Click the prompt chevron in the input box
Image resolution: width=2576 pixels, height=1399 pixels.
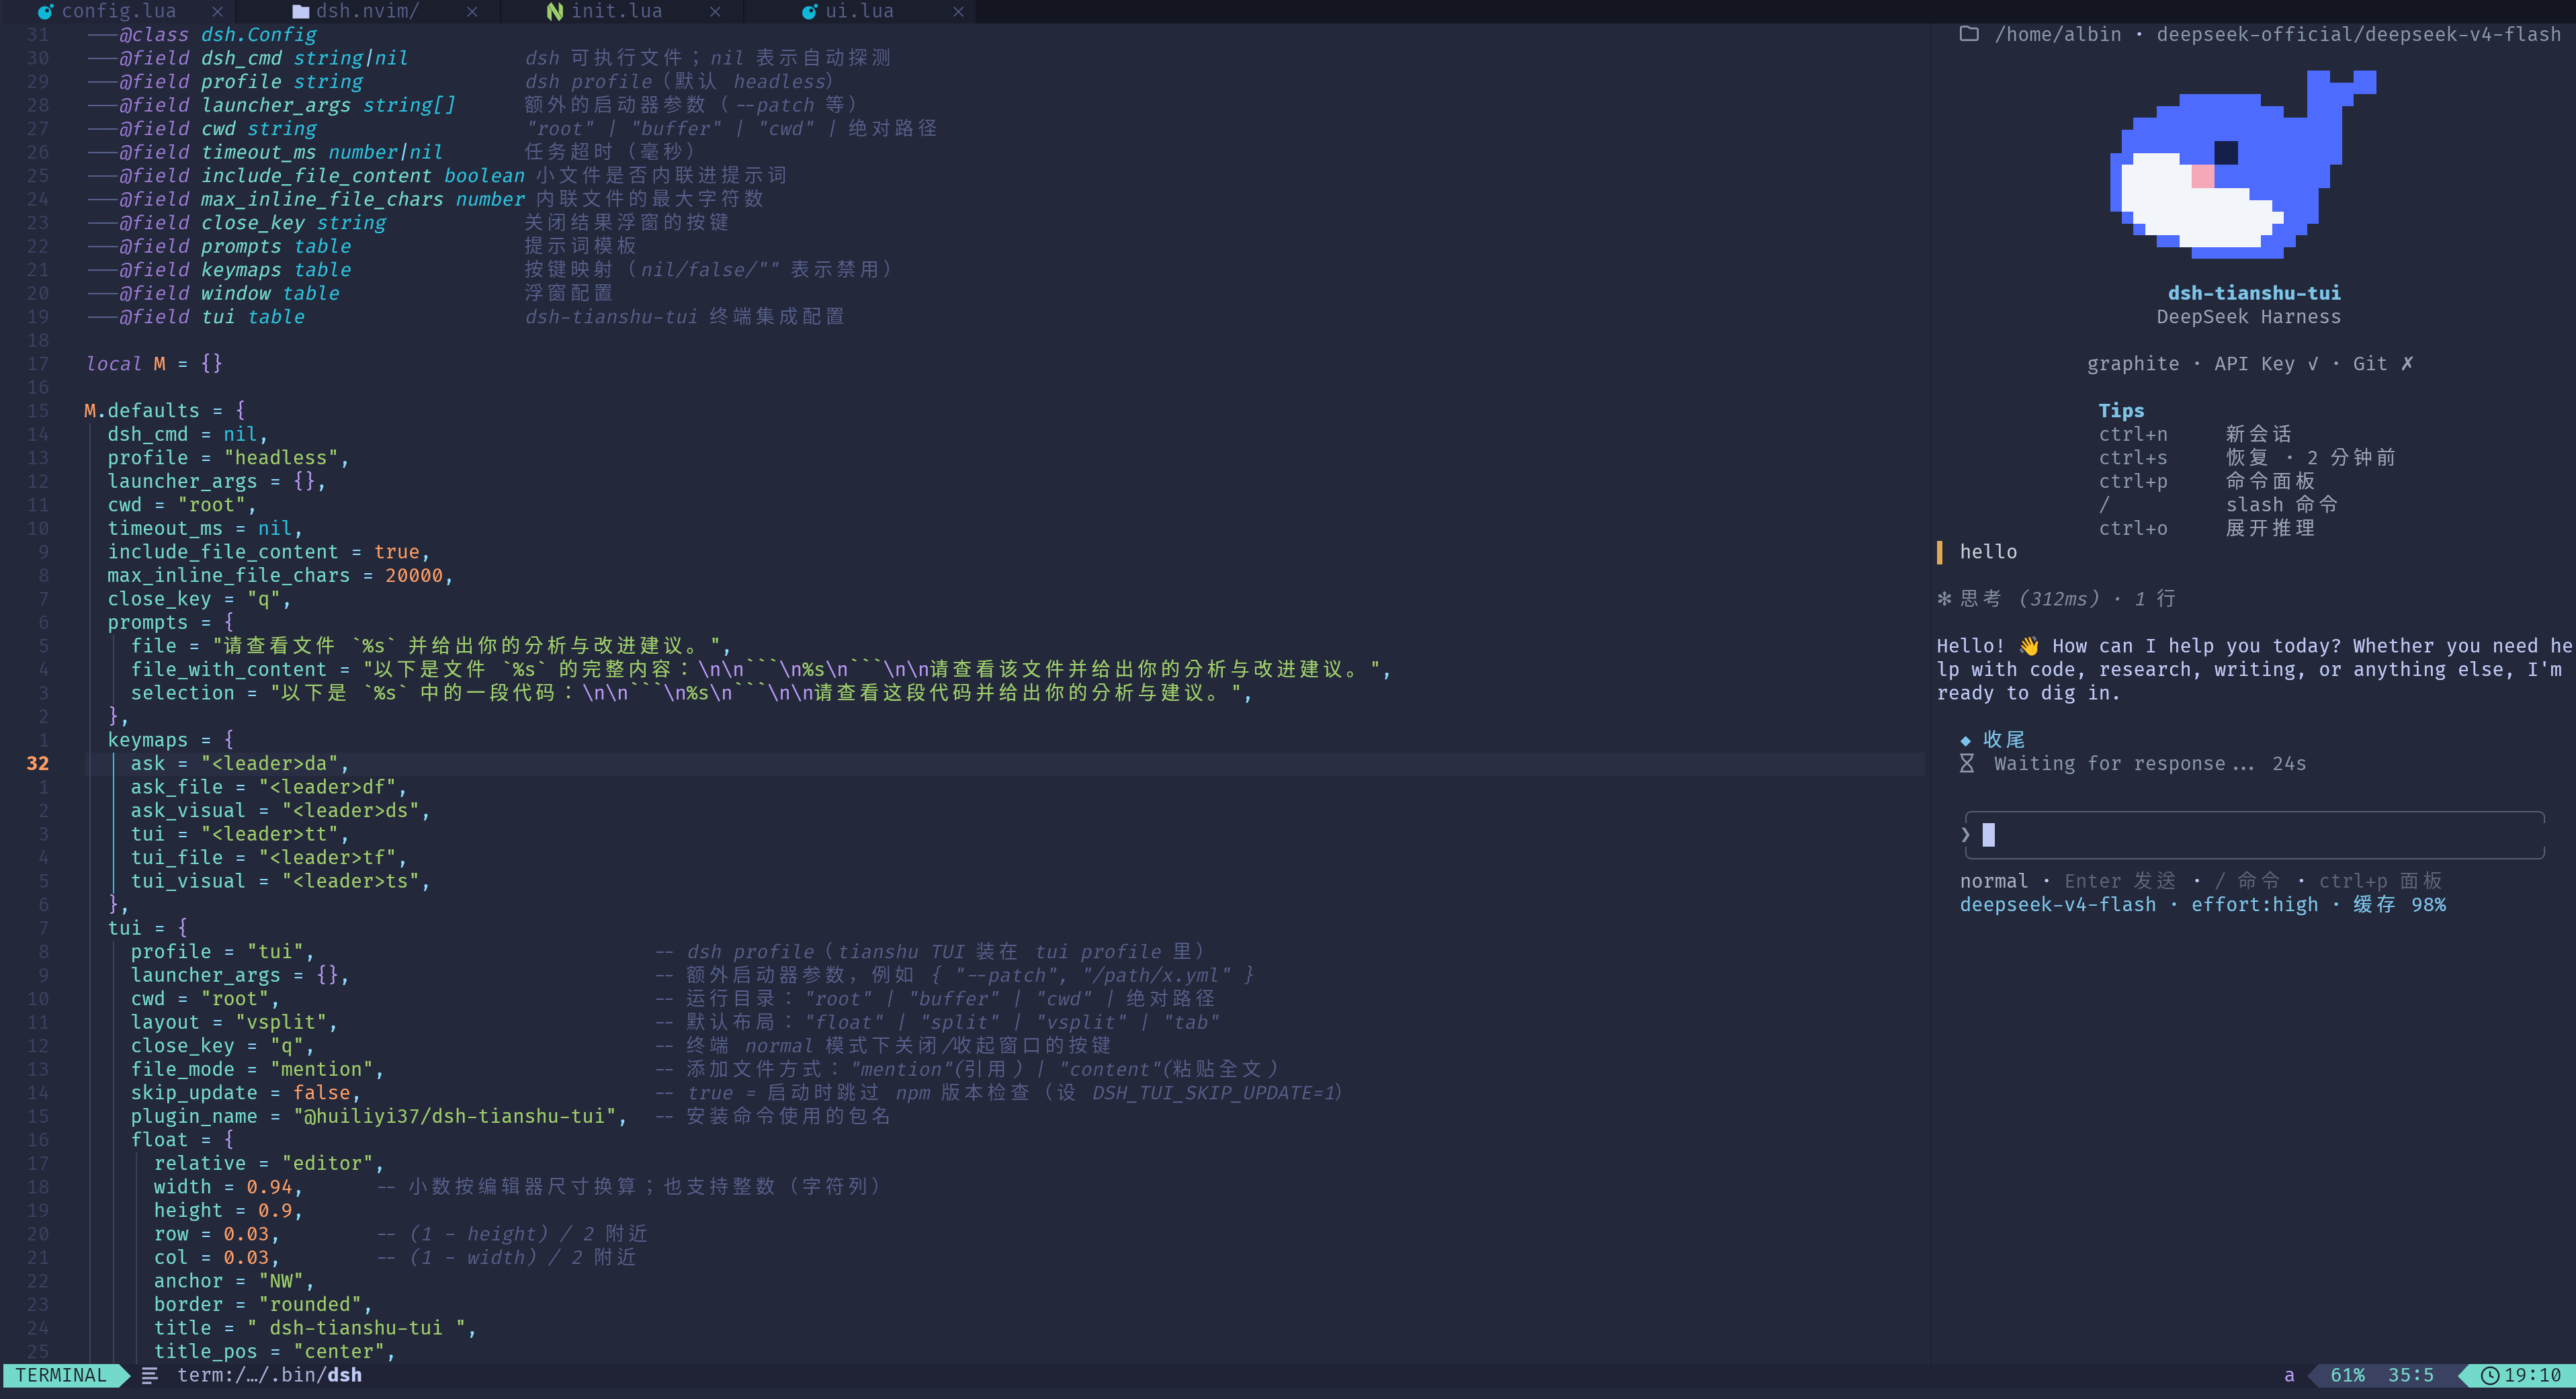click(1966, 834)
